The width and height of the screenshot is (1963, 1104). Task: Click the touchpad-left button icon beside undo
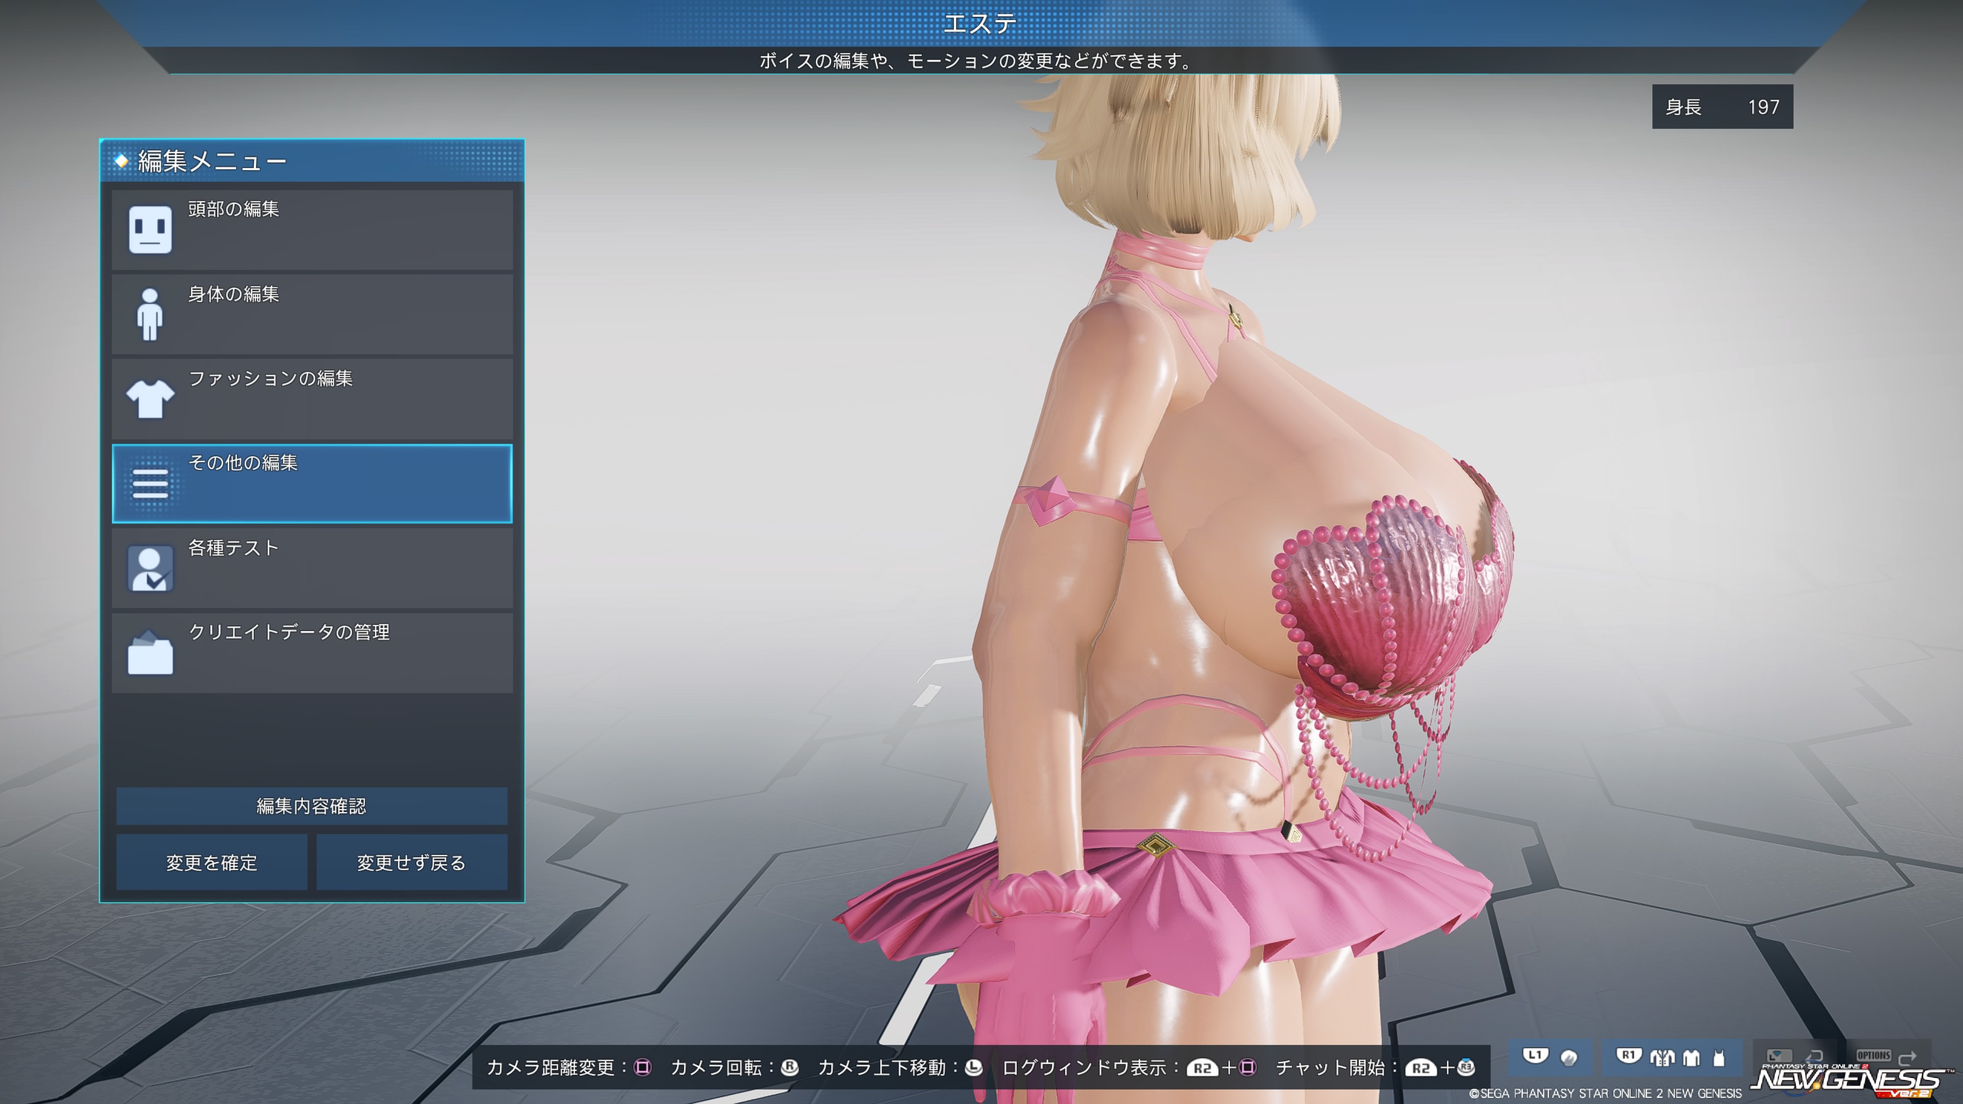pos(1779,1056)
